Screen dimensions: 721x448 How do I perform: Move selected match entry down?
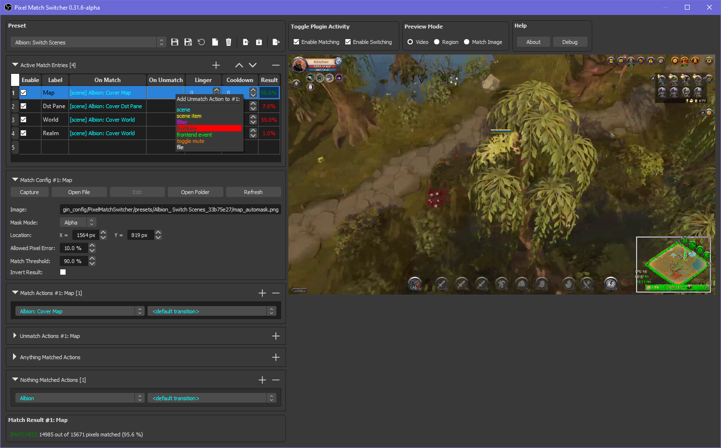tap(253, 65)
